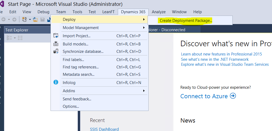Select Create Deployment Package menu item
Screen dimensions: 272x131
pyautogui.click(x=186, y=20)
